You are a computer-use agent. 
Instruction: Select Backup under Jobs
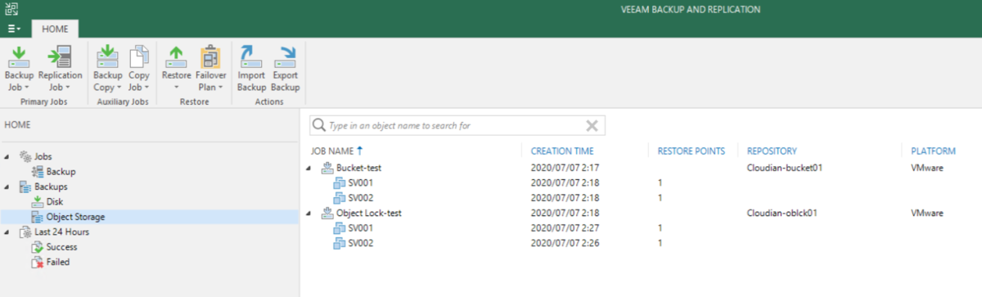click(x=61, y=171)
